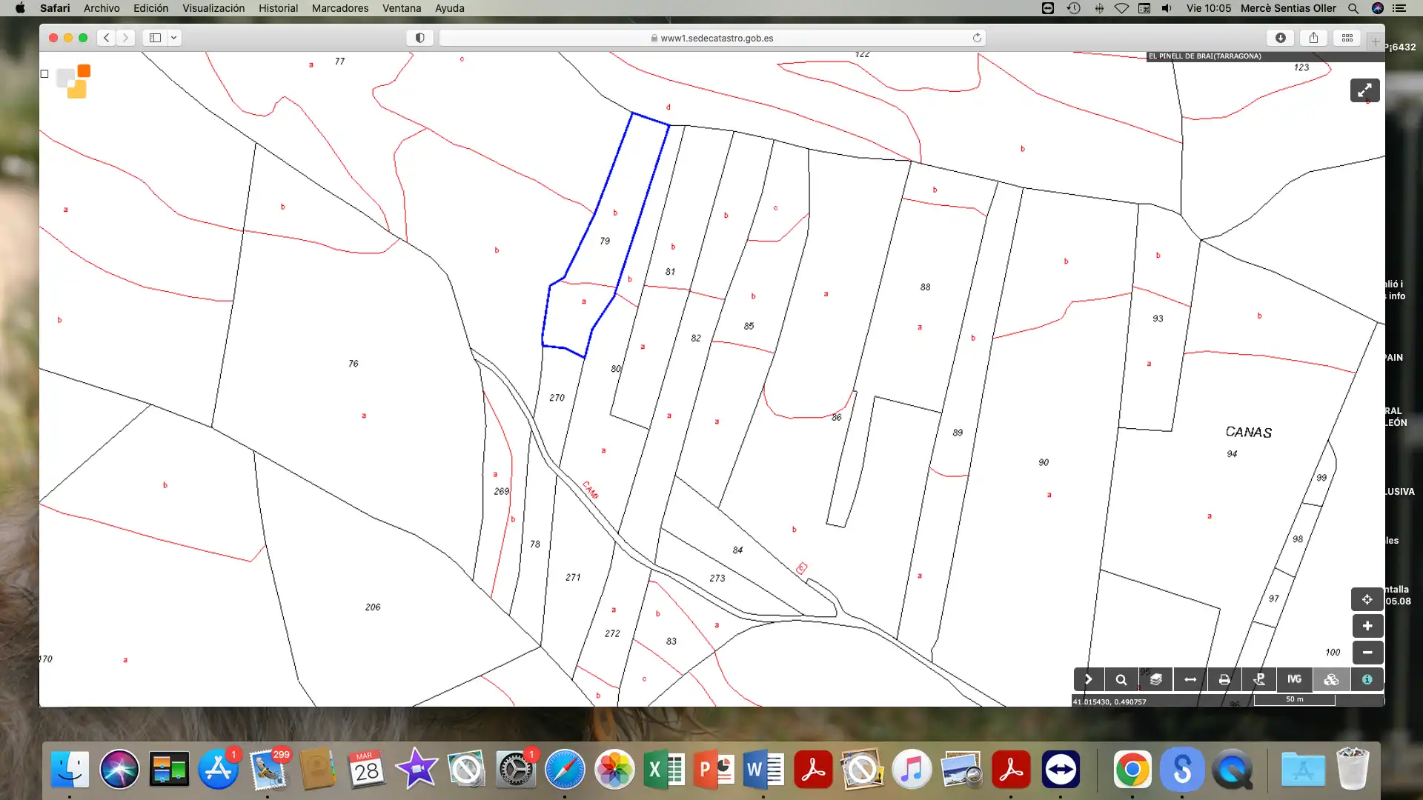This screenshot has height=800, width=1423.
Task: Open the Marcadores menu
Action: pos(339,8)
